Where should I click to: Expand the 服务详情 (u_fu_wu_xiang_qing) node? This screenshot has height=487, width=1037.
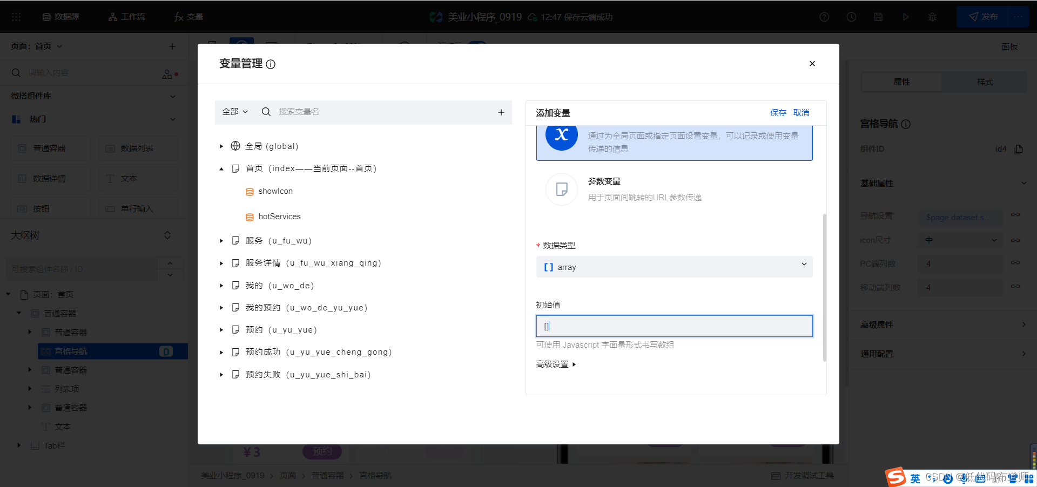pos(221,263)
